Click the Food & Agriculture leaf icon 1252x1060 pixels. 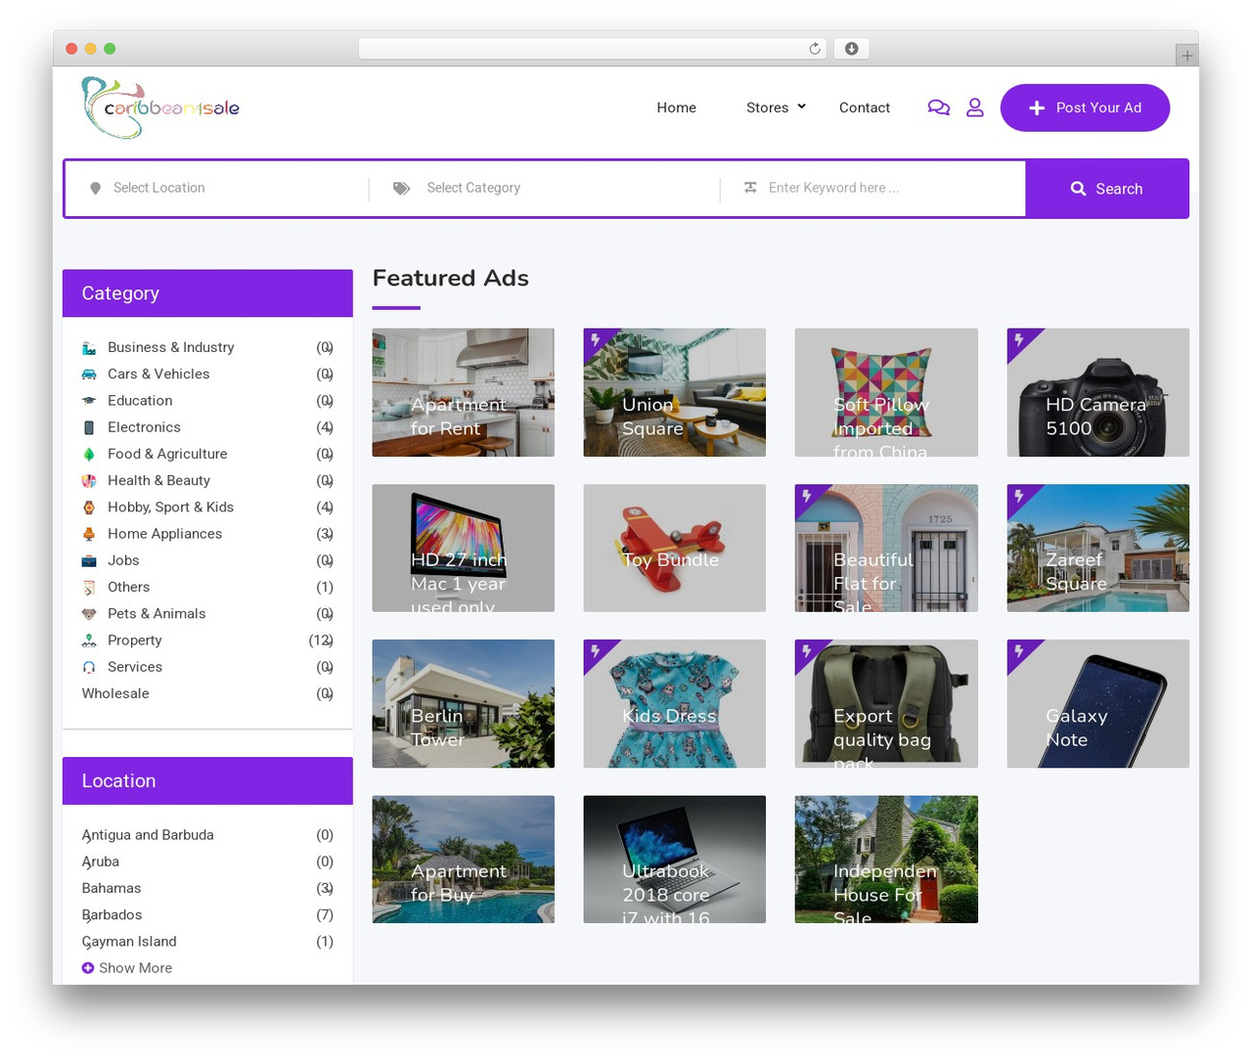coord(89,454)
